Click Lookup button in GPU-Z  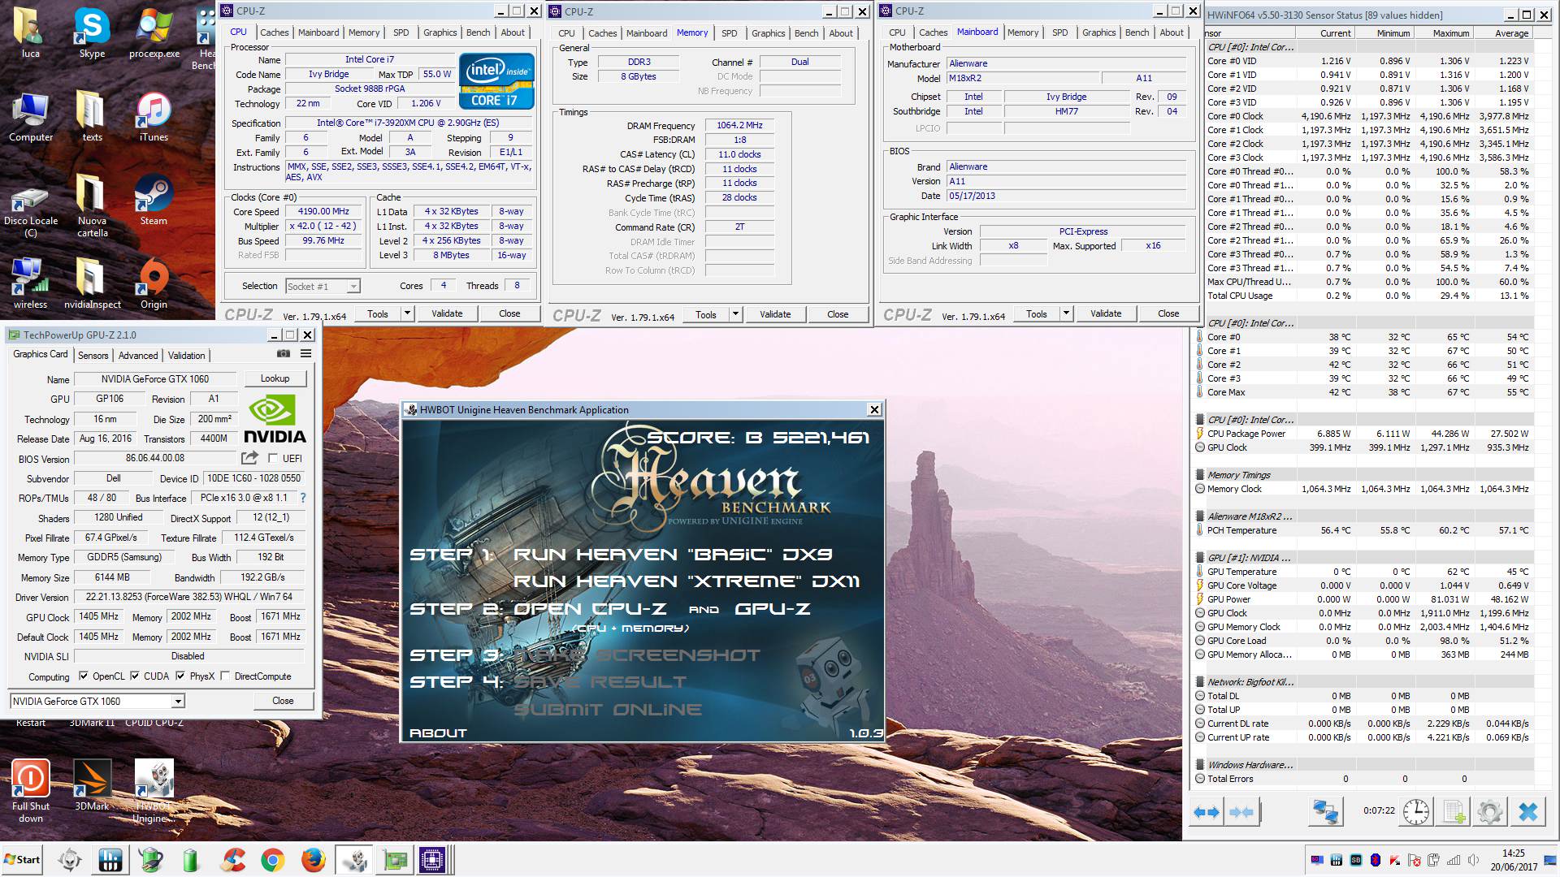tap(275, 378)
